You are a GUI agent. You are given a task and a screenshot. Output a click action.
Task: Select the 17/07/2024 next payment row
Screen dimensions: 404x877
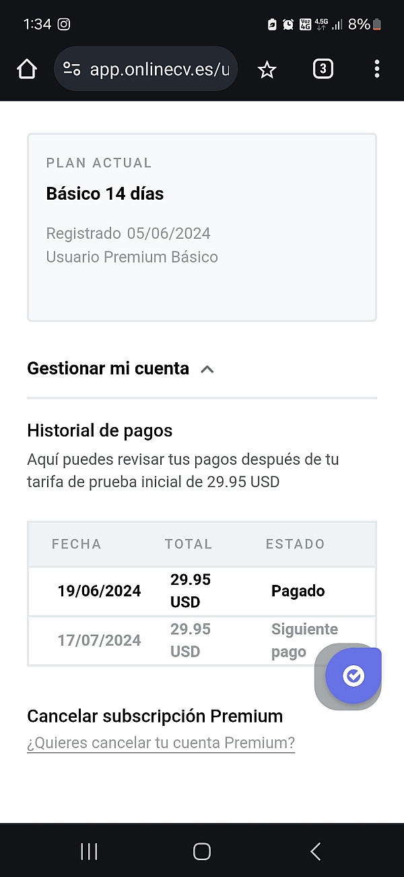point(175,640)
